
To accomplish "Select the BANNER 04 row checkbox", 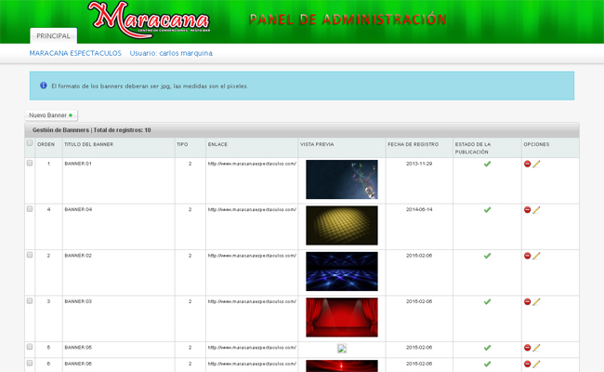I will point(30,209).
